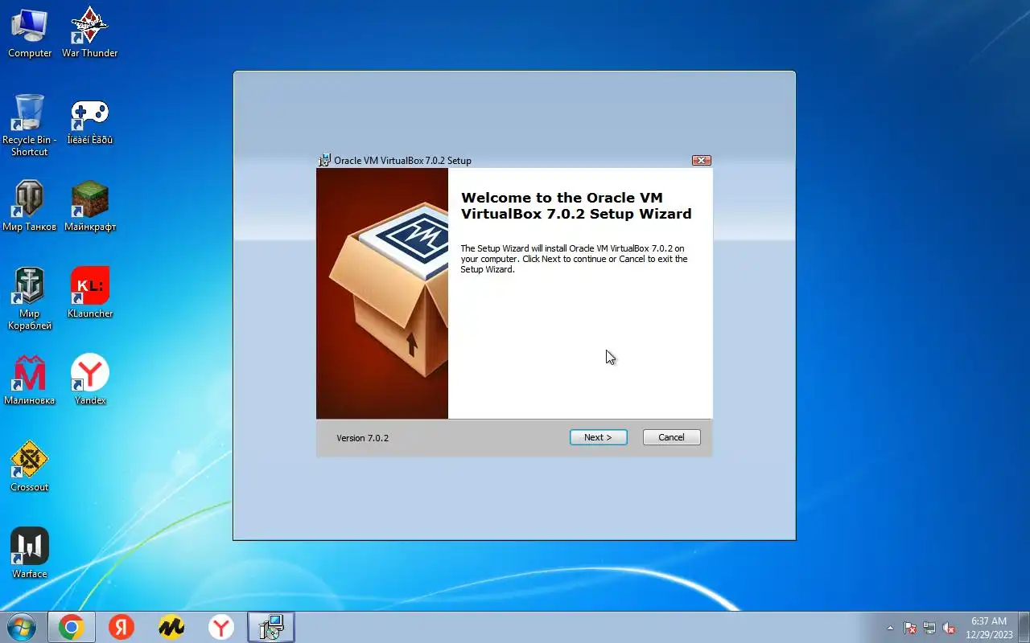Open the Action Center flag icon
Viewport: 1030px width, 643px height.
[x=910, y=628]
